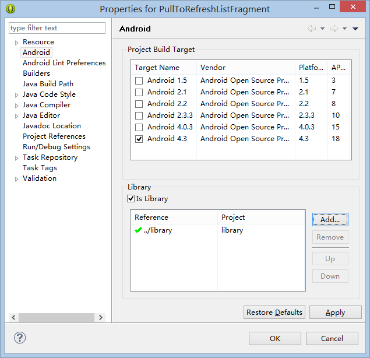
Task: Check the Android 2.2 target checkbox
Action: (x=139, y=104)
